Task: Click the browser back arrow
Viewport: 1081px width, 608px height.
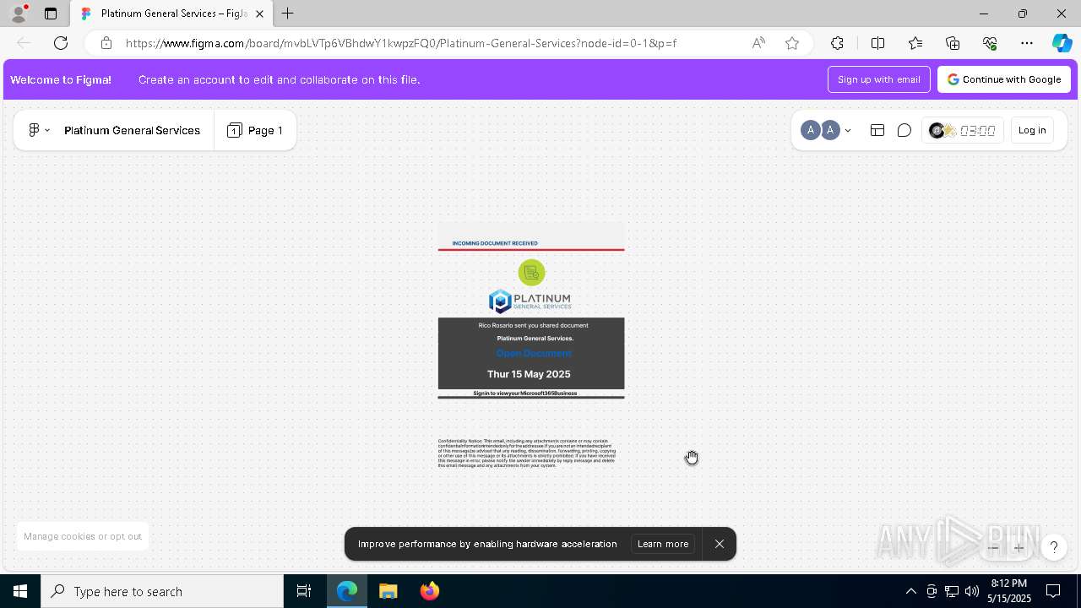Action: click(24, 43)
